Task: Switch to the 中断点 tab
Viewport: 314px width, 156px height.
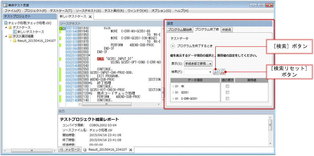Action: point(226,30)
